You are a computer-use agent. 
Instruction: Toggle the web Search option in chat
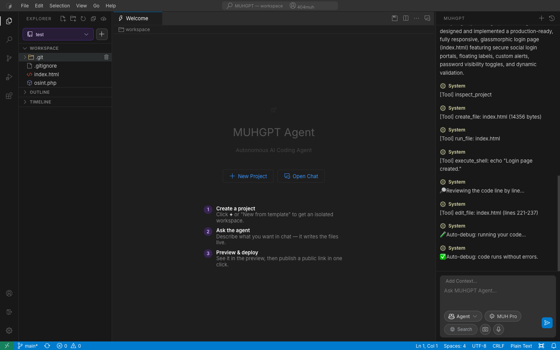point(461,329)
